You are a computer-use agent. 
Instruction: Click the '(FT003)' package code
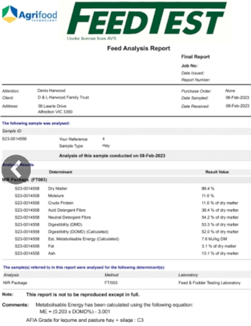pos(39,180)
